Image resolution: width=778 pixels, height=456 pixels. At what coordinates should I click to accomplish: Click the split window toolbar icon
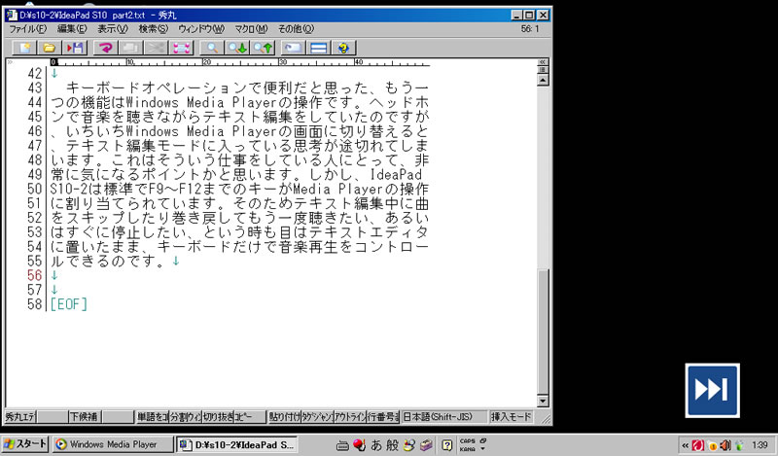pos(317,47)
